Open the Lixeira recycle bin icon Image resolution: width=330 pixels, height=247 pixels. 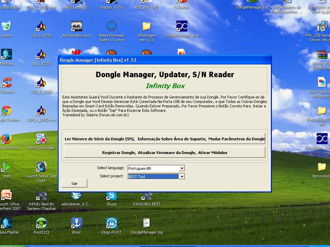[7, 26]
